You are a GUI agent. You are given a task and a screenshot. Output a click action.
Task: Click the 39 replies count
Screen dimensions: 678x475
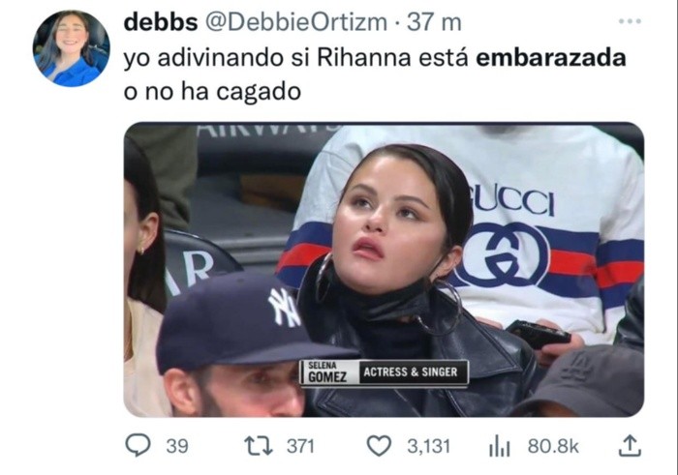(177, 446)
